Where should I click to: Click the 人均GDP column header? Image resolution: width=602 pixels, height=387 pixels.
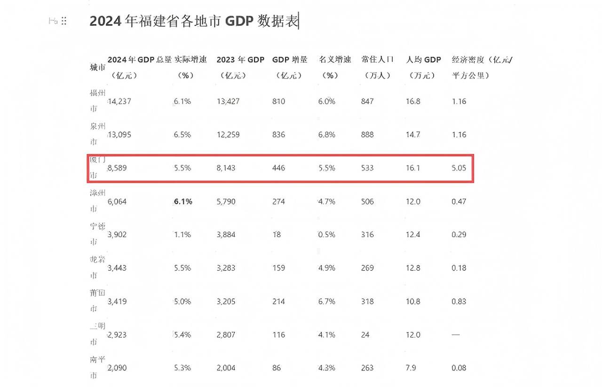[423, 67]
